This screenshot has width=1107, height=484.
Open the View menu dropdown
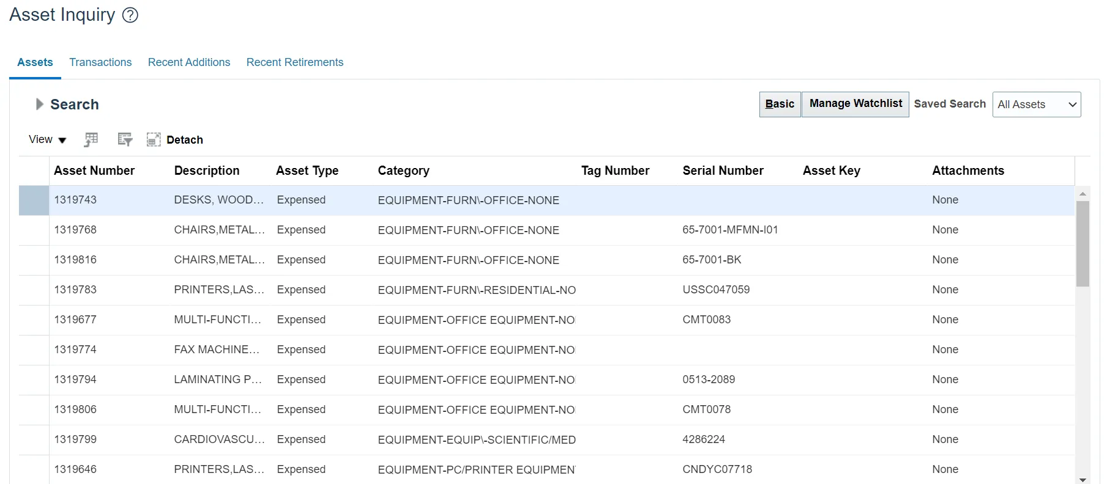click(x=47, y=140)
